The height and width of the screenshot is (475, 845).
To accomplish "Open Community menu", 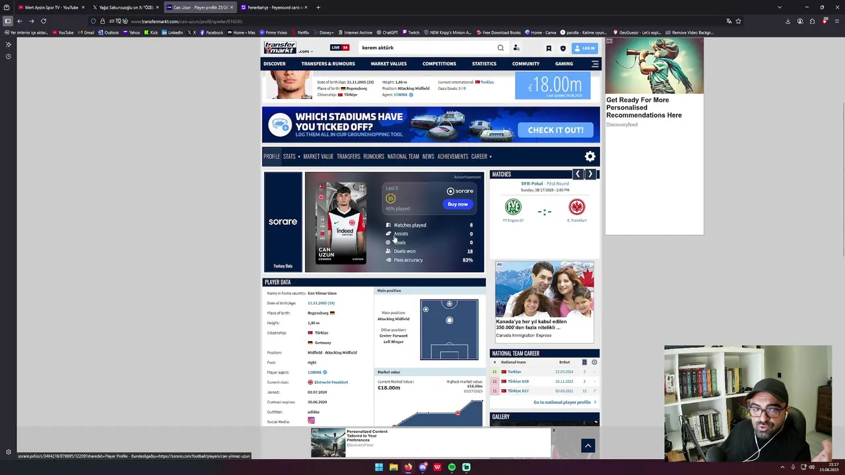I will [x=525, y=64].
